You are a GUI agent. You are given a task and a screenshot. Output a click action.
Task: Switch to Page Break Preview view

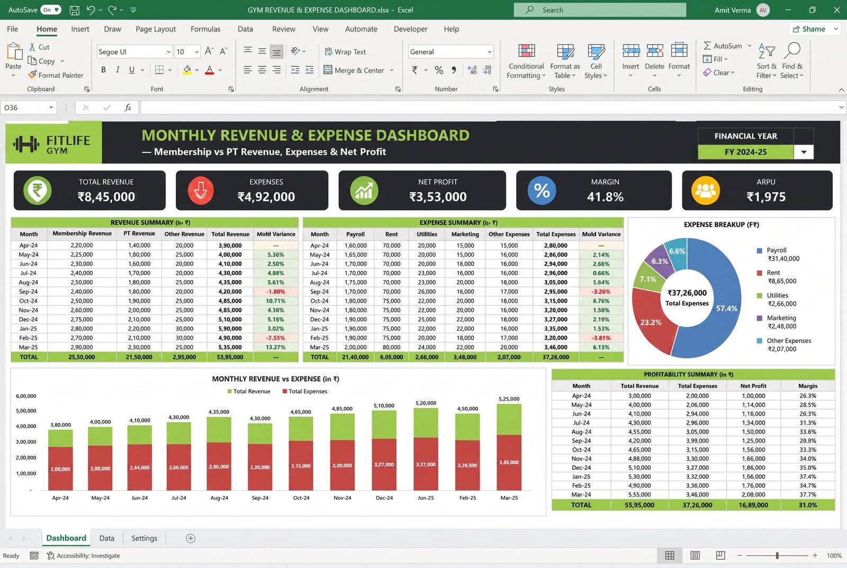tap(720, 555)
